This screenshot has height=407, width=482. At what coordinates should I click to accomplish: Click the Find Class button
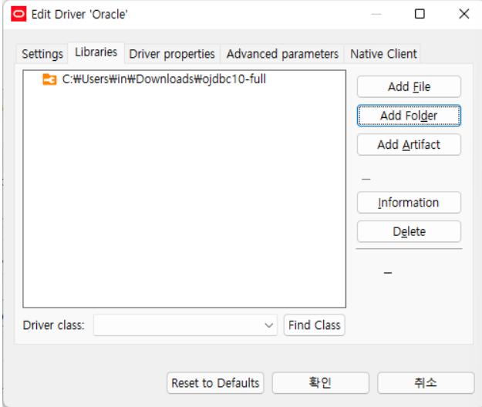pos(314,325)
